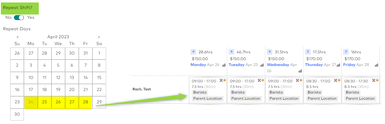The height and width of the screenshot is (124, 385).
Task: Open the Monday Apr 24 column header
Action: click(x=205, y=65)
